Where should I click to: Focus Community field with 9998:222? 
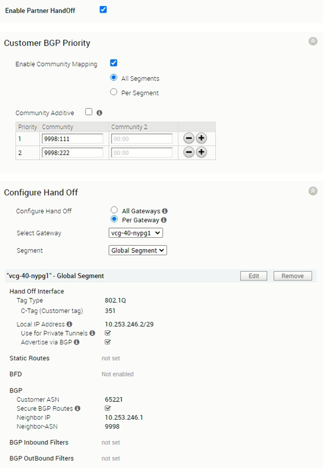coord(73,153)
